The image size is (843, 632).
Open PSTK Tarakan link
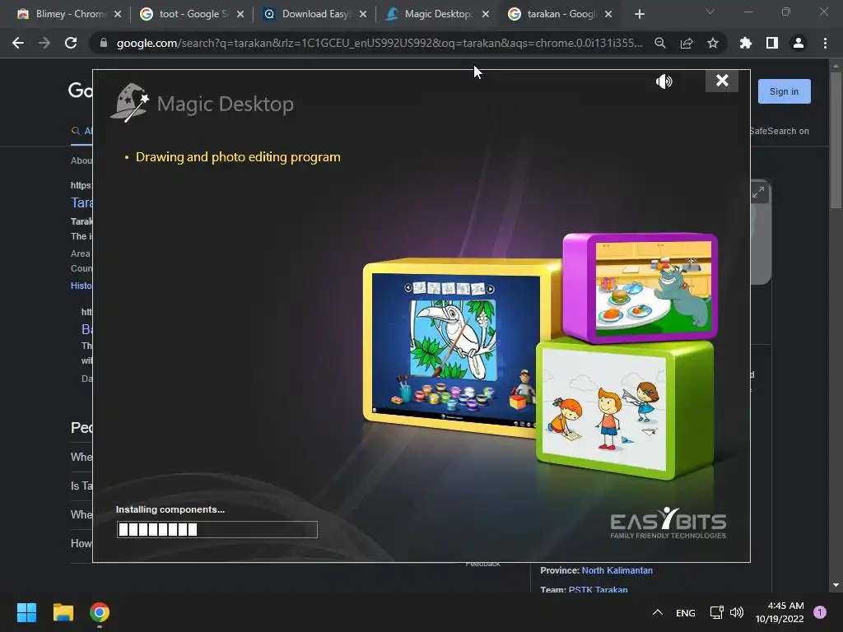tap(598, 589)
